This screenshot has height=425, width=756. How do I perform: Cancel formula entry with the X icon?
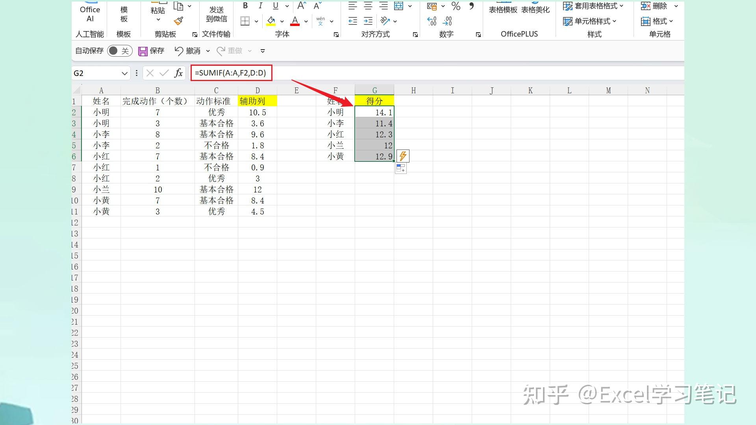click(x=150, y=73)
